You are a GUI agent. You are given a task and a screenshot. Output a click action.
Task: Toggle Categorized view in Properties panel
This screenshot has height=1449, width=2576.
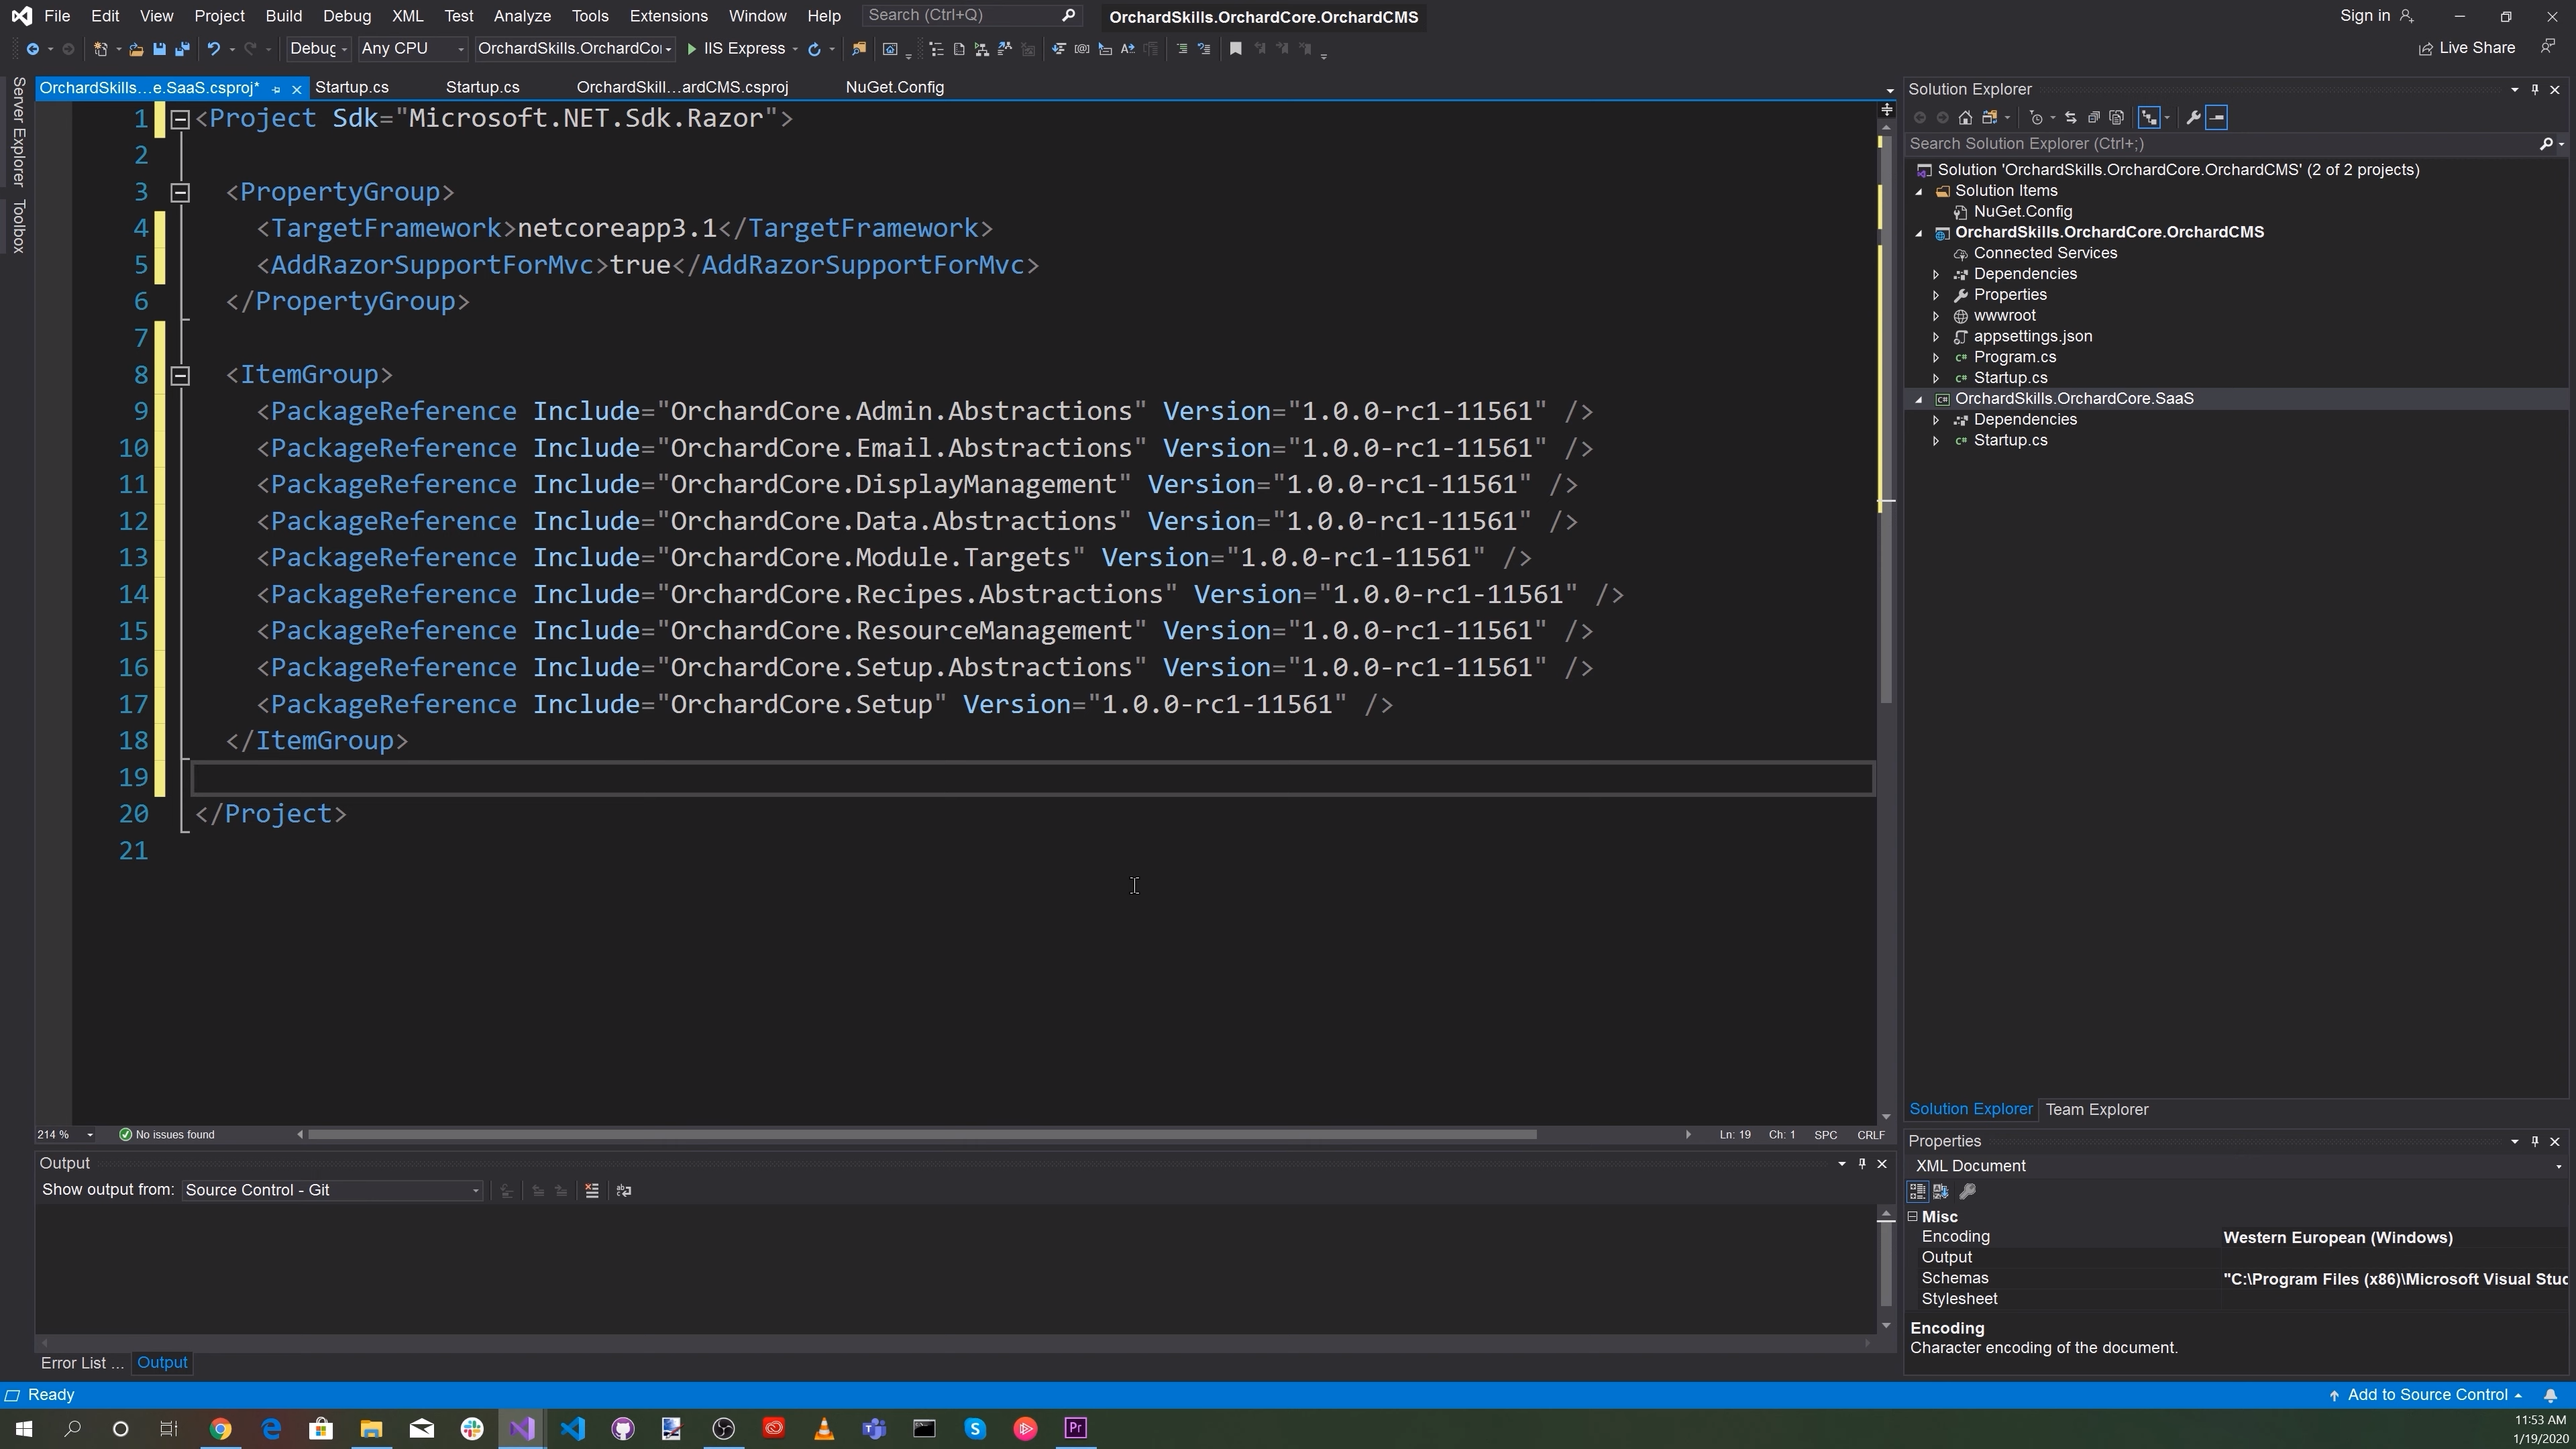click(1917, 1191)
